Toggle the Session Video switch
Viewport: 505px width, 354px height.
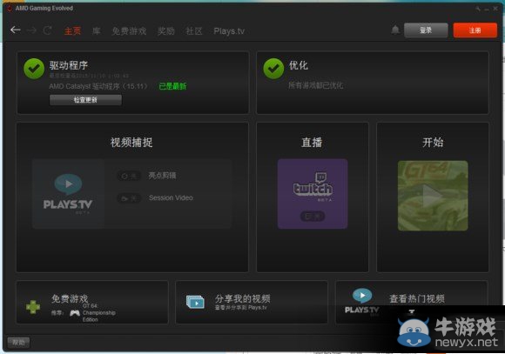coord(129,198)
